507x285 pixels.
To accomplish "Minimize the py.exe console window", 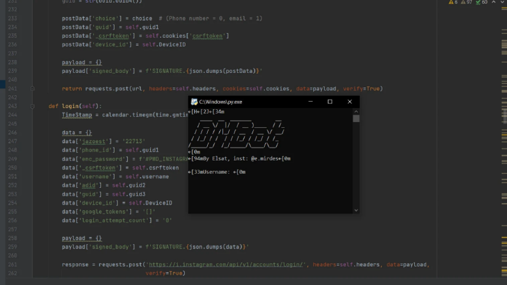I will [311, 102].
